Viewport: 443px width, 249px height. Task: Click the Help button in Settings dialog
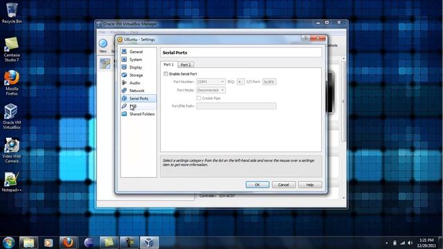click(x=310, y=185)
